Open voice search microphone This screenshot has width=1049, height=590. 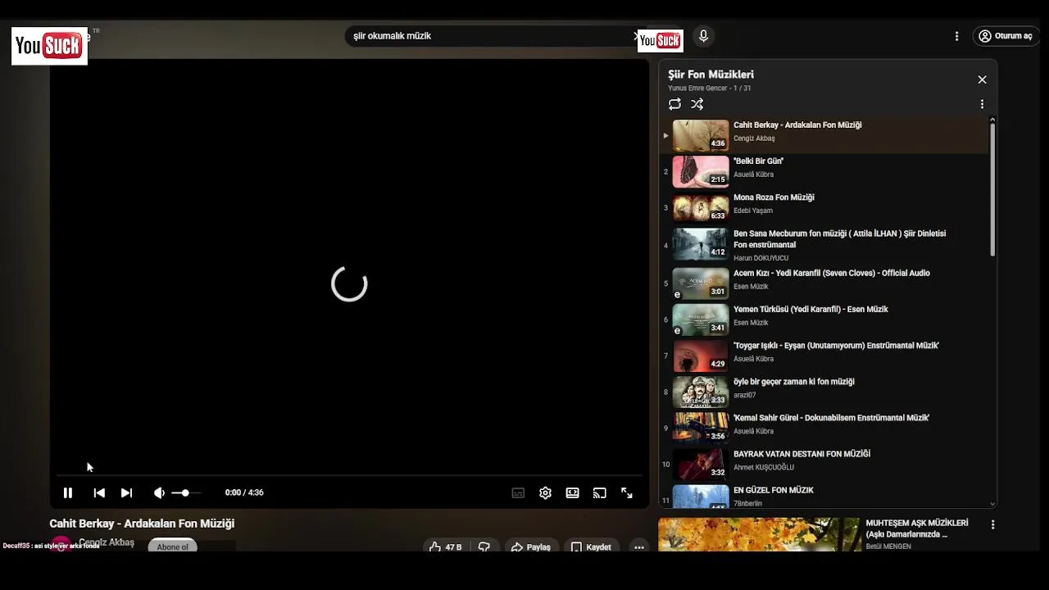point(703,36)
